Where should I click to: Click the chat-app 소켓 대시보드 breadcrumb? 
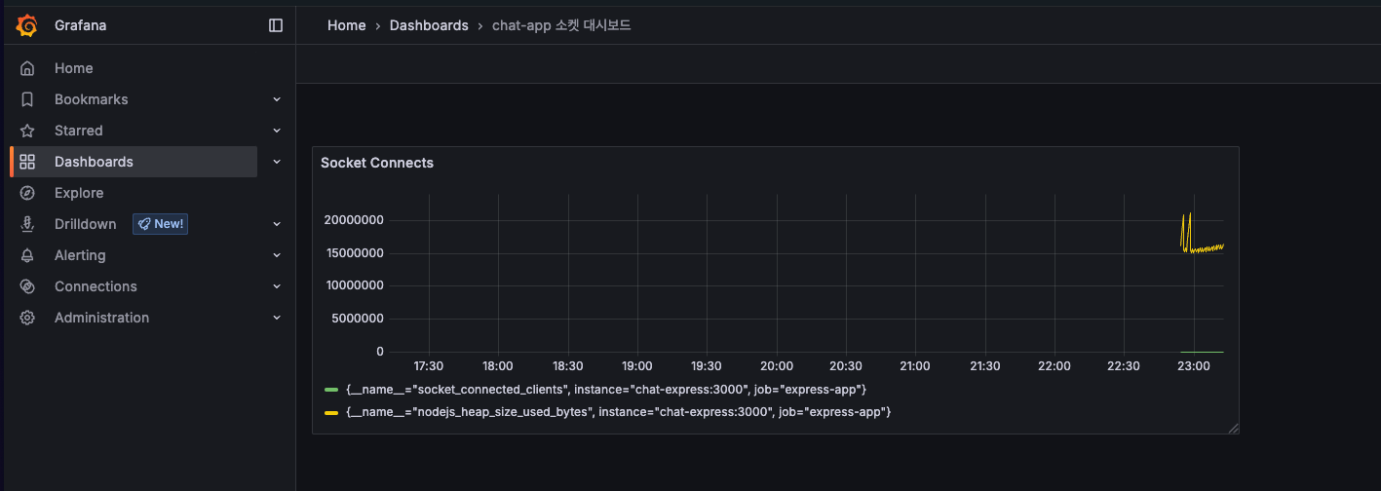coord(561,25)
